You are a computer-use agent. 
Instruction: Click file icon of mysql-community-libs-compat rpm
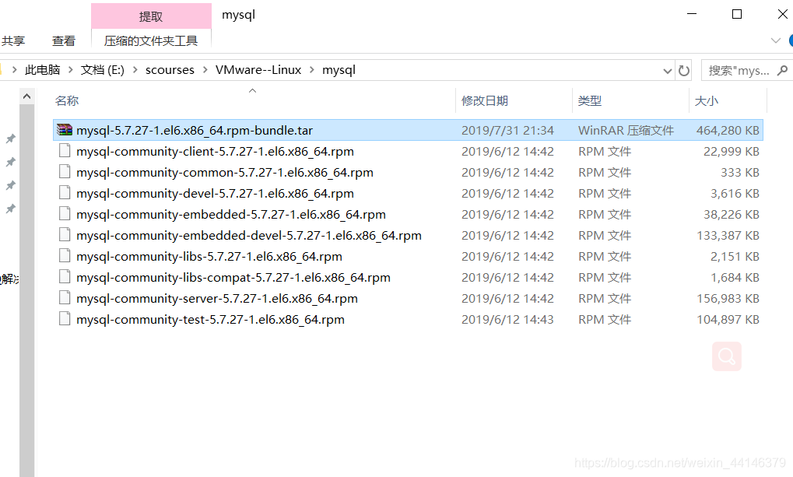pyautogui.click(x=65, y=277)
